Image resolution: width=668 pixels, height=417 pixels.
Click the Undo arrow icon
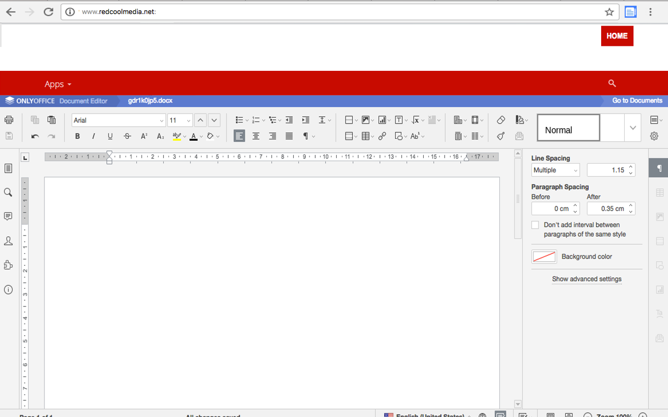(x=35, y=137)
